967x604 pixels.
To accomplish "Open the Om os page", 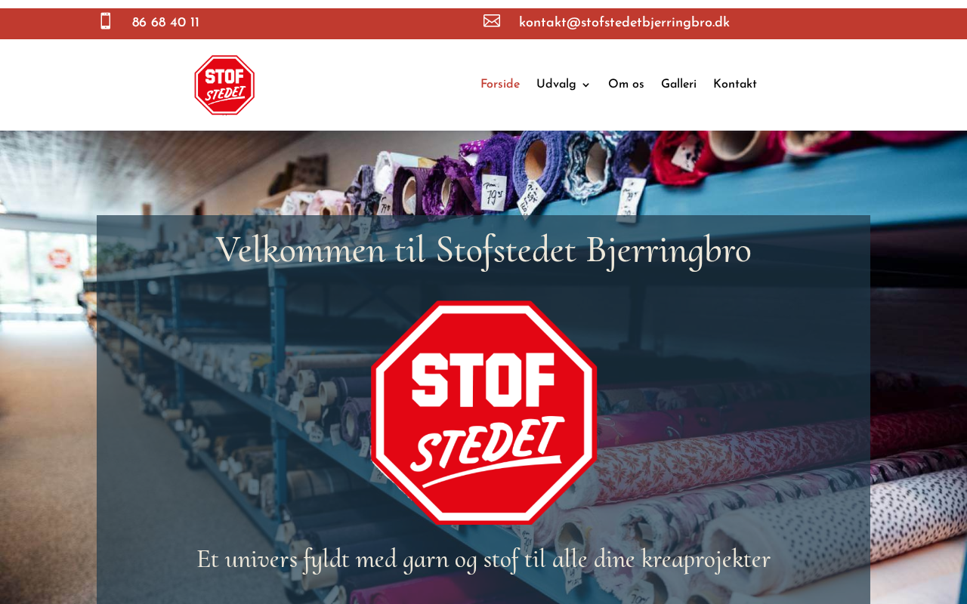I will 626,85.
